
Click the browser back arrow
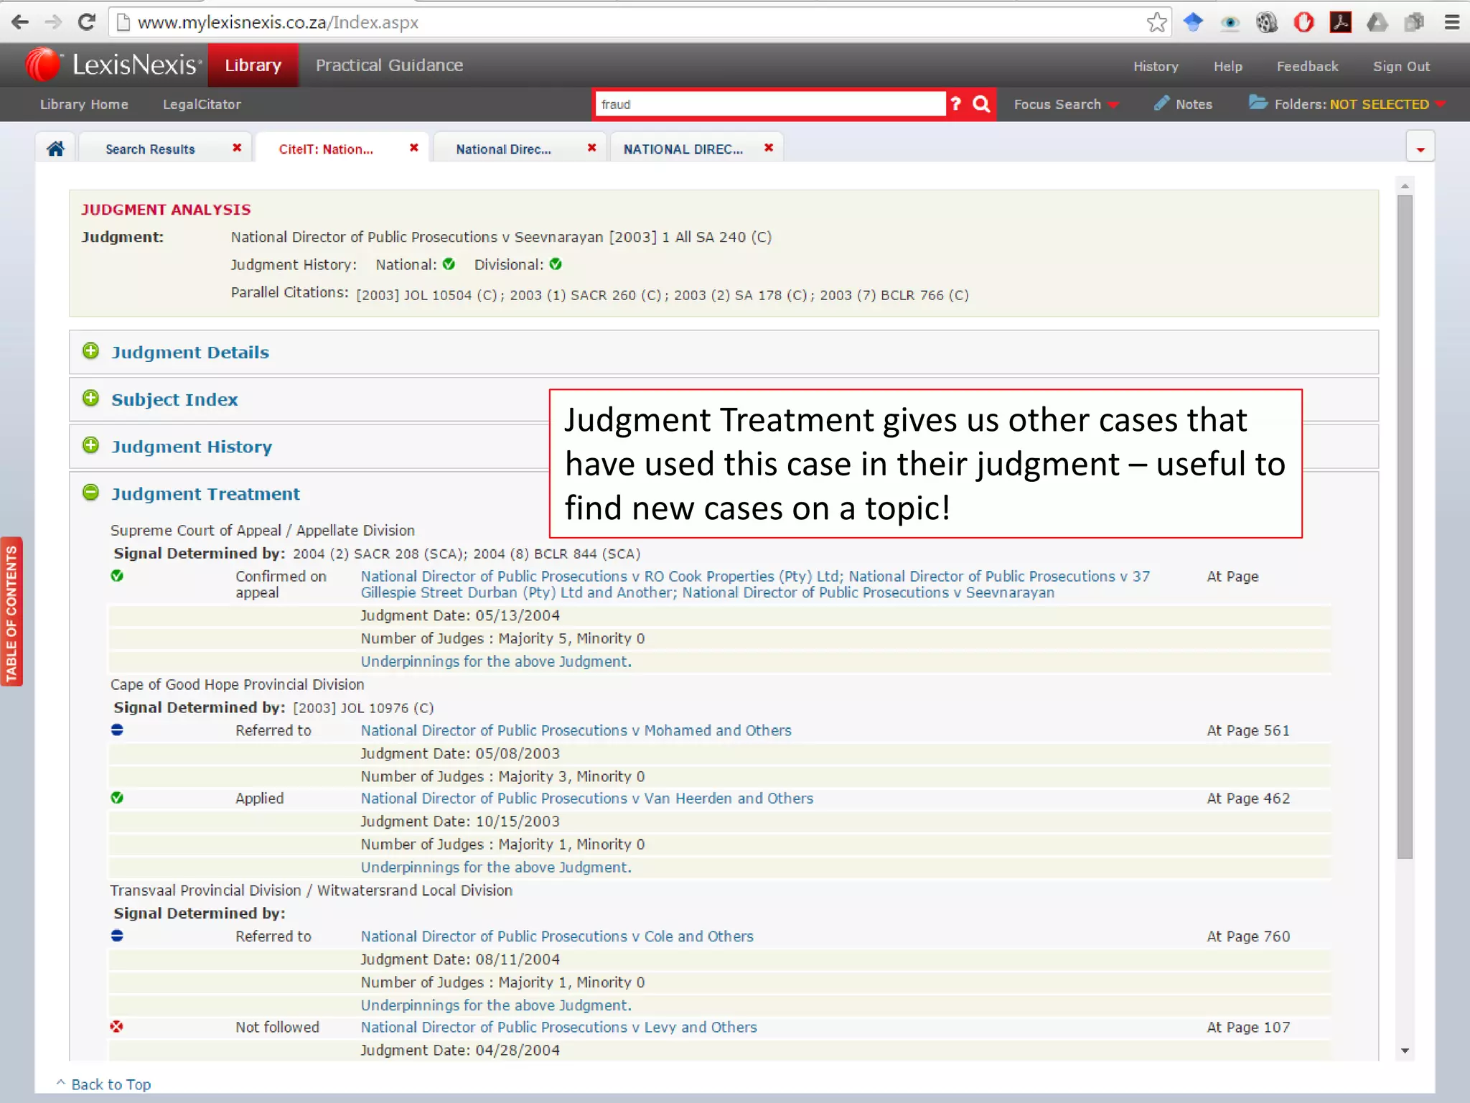tap(21, 22)
